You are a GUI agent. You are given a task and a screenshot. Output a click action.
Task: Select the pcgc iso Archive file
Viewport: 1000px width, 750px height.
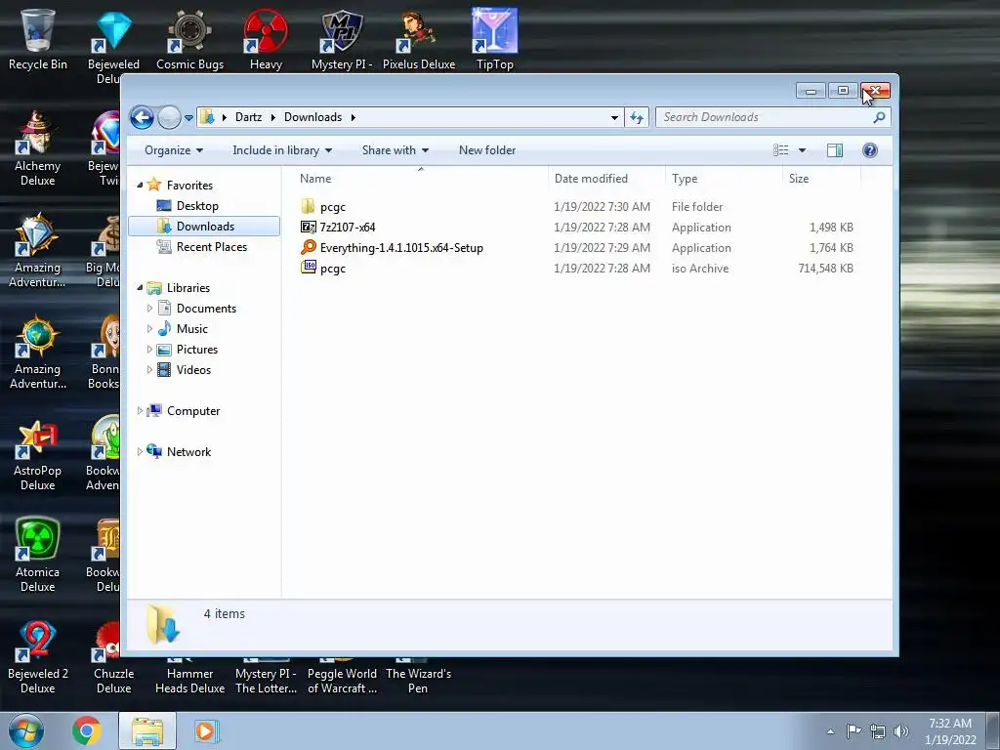(332, 269)
